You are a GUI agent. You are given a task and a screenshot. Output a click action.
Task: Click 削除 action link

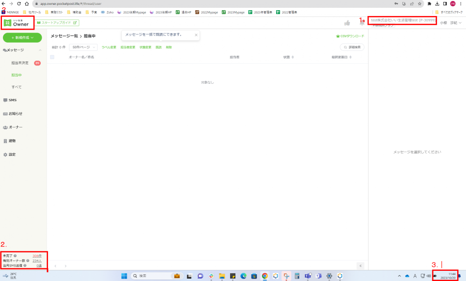[169, 47]
